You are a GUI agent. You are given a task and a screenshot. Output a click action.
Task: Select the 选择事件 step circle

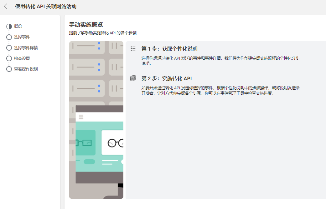[x=9, y=37]
